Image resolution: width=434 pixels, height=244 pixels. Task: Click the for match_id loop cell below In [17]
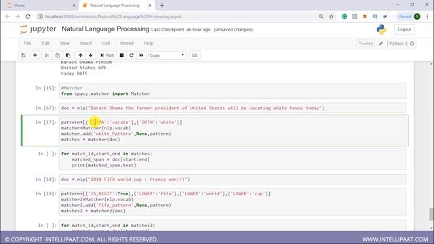pos(233,159)
